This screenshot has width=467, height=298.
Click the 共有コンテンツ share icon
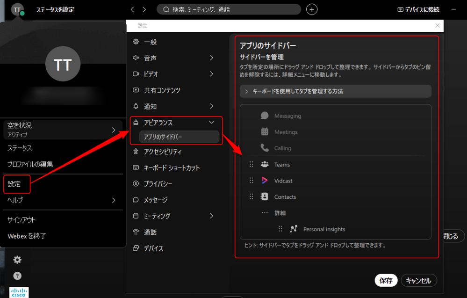click(x=136, y=90)
